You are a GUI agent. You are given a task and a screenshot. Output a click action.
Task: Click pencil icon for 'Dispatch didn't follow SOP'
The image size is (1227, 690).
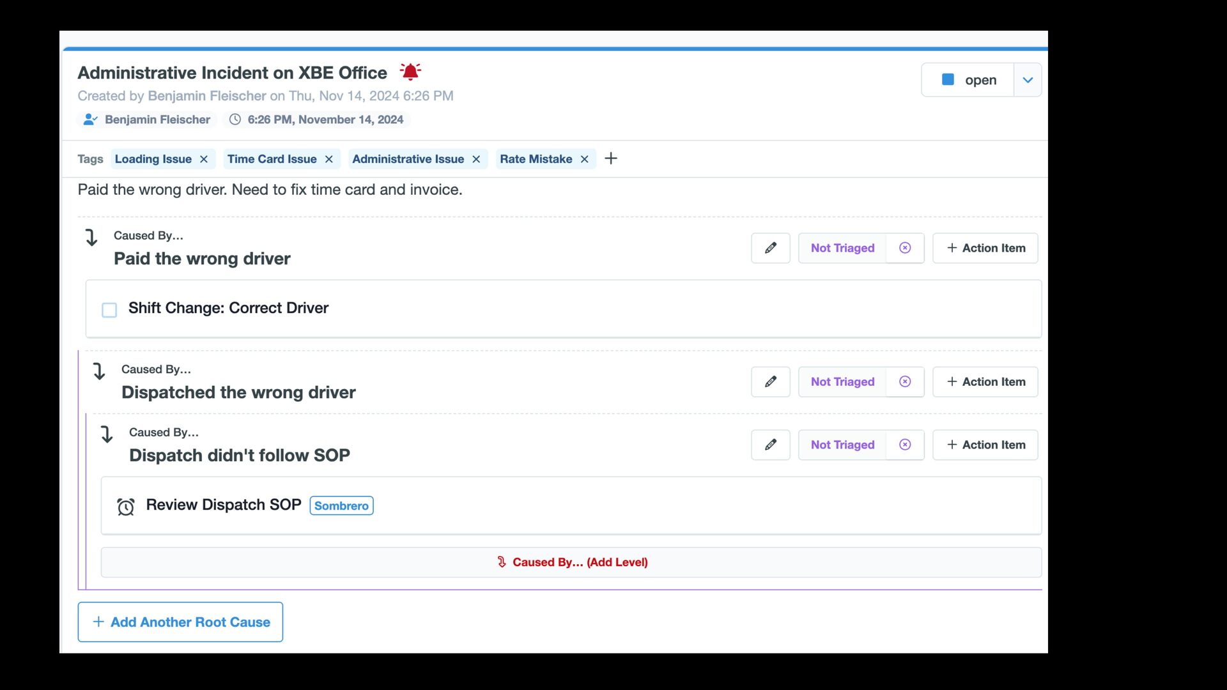pos(770,445)
